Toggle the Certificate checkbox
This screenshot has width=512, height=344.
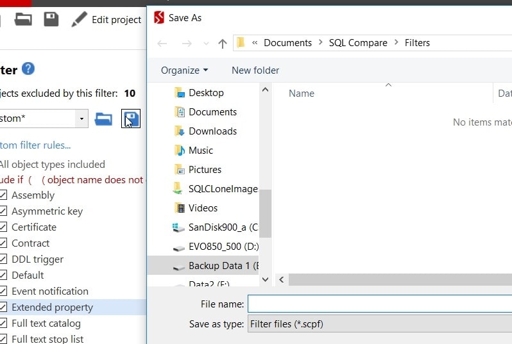(3, 227)
